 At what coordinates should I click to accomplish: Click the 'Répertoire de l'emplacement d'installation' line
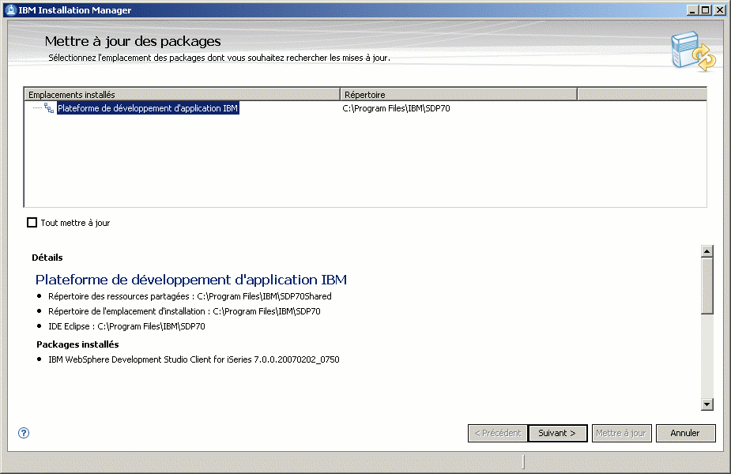[x=184, y=311]
